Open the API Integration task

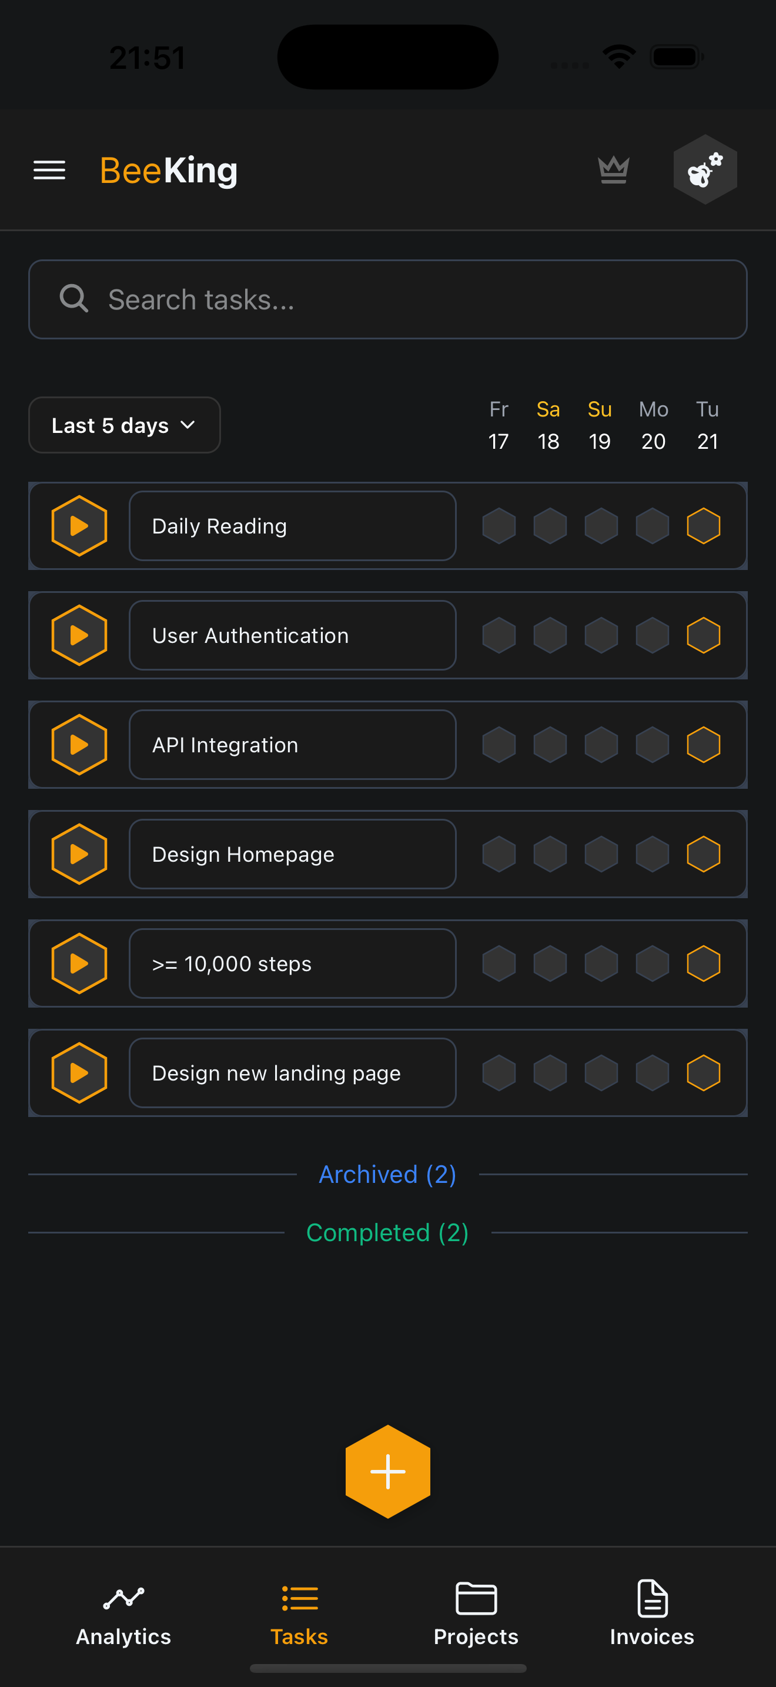click(x=293, y=745)
